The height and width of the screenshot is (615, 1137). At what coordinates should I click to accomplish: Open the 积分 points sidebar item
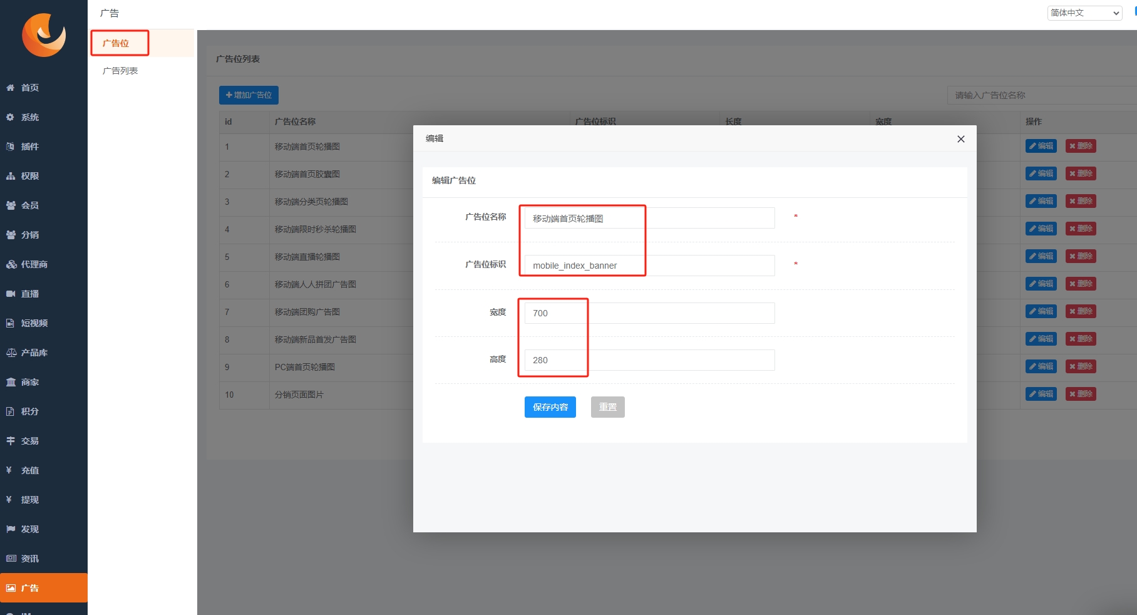pyautogui.click(x=44, y=411)
